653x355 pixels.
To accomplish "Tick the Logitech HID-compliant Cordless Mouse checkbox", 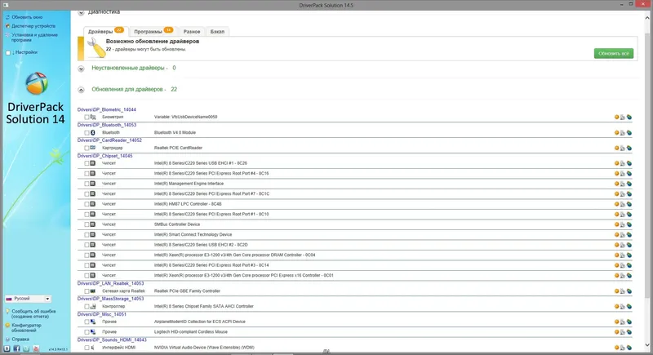I will (87, 332).
